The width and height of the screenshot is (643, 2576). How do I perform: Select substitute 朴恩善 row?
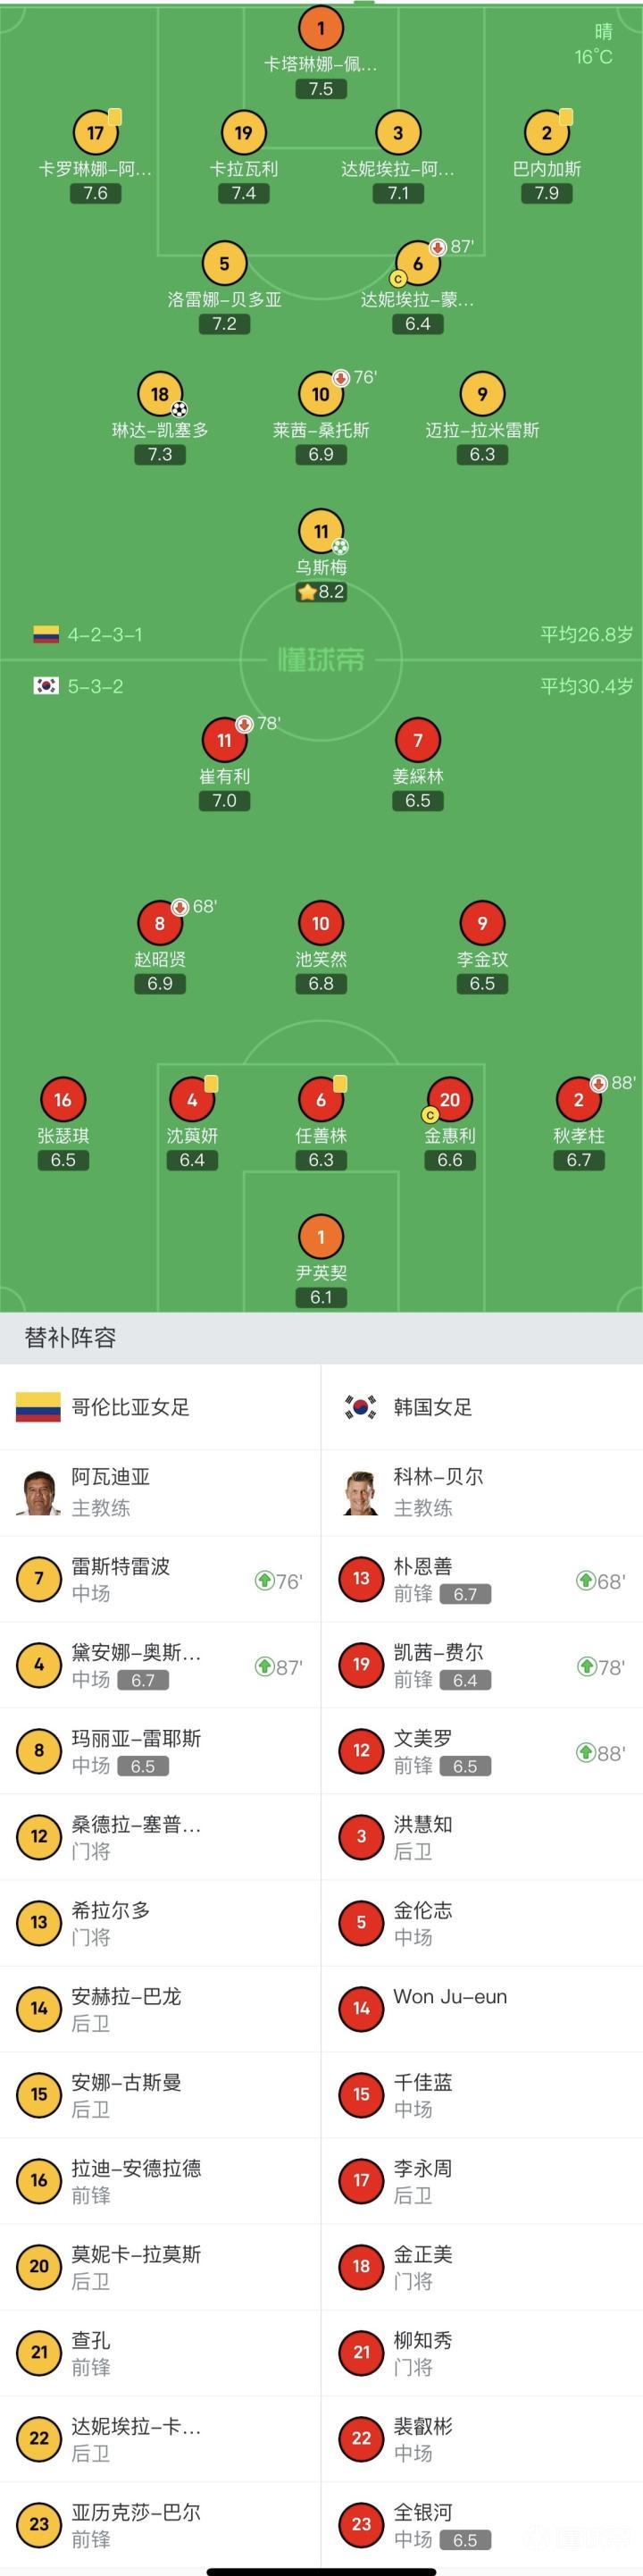482,1579
